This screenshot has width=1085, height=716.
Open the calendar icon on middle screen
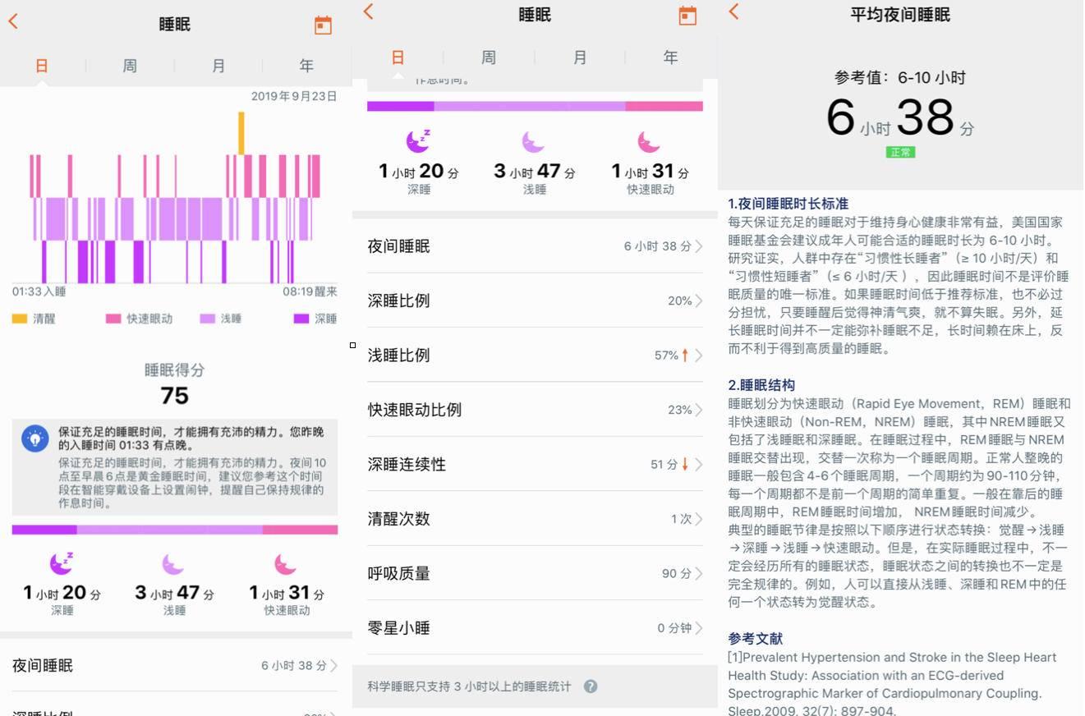click(687, 15)
